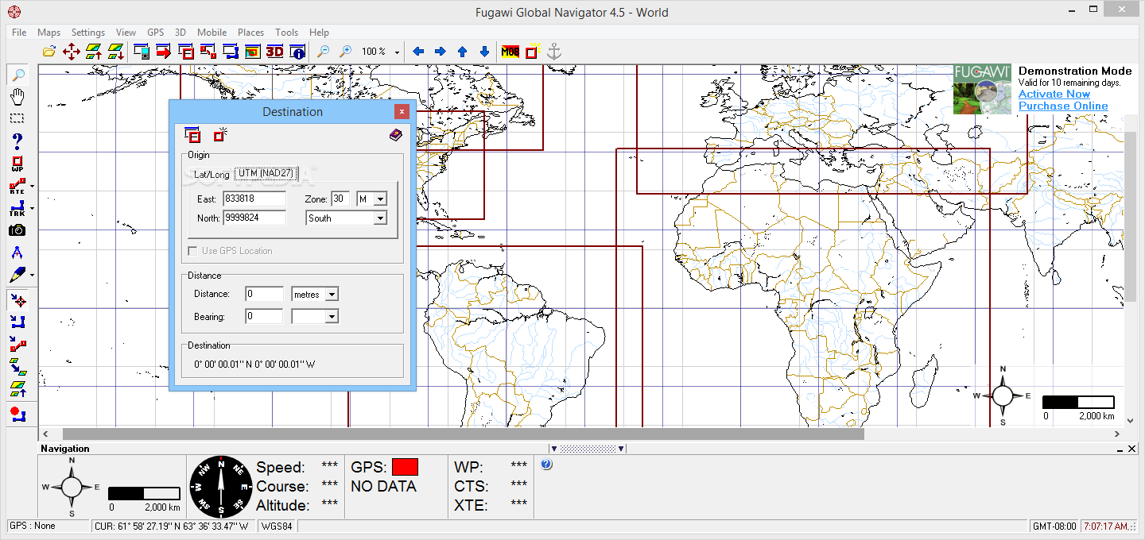Select the blue compass divider tool

point(17,253)
